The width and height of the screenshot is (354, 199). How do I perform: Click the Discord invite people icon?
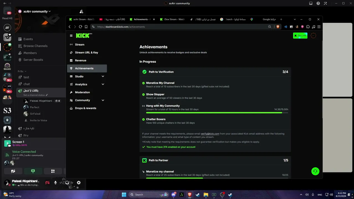[x=81, y=12]
